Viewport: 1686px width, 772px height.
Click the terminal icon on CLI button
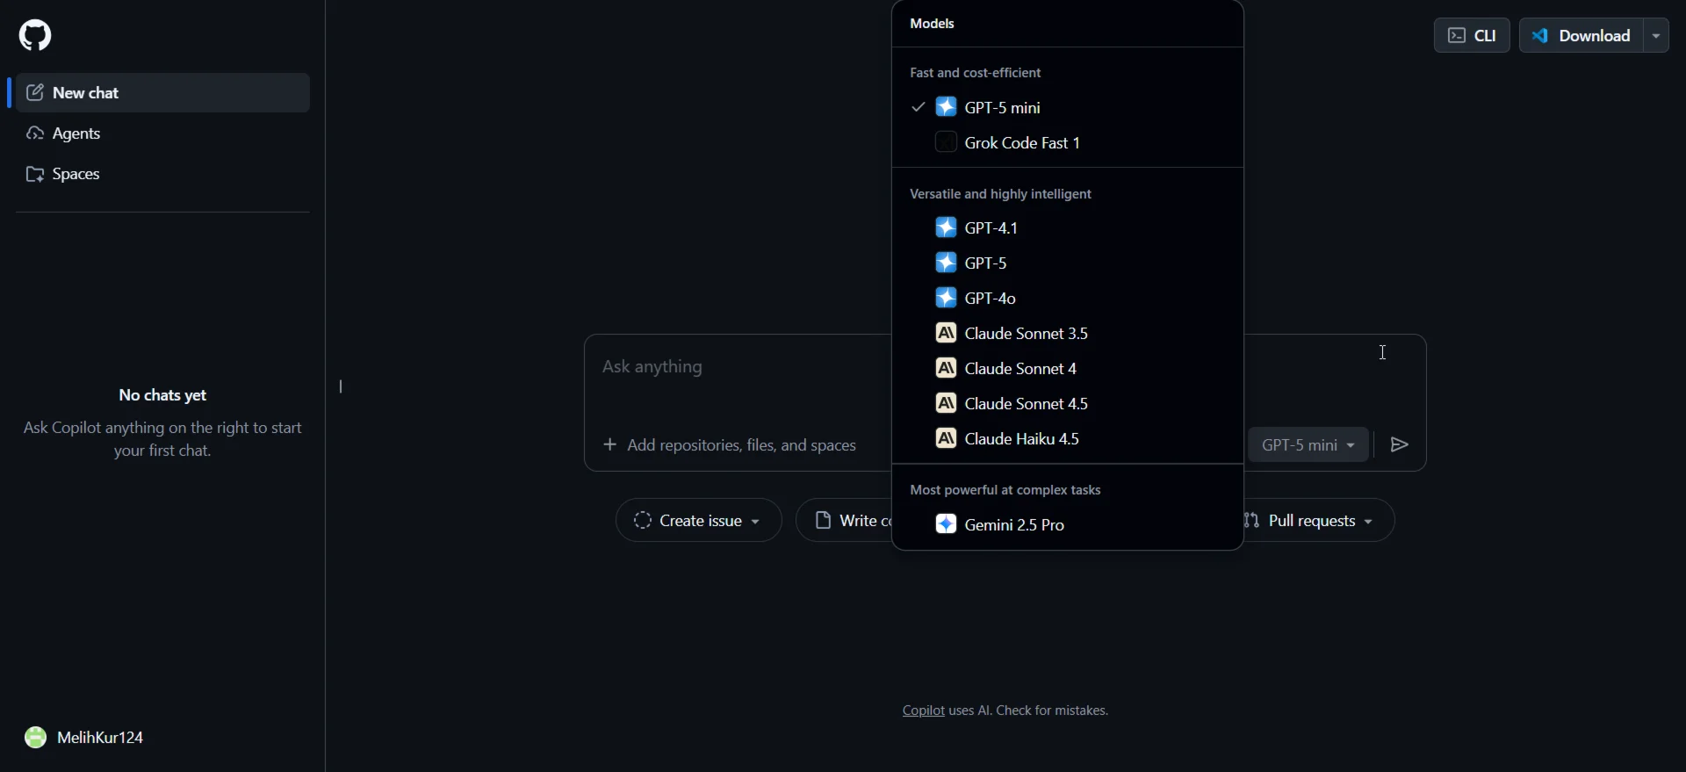1457,35
